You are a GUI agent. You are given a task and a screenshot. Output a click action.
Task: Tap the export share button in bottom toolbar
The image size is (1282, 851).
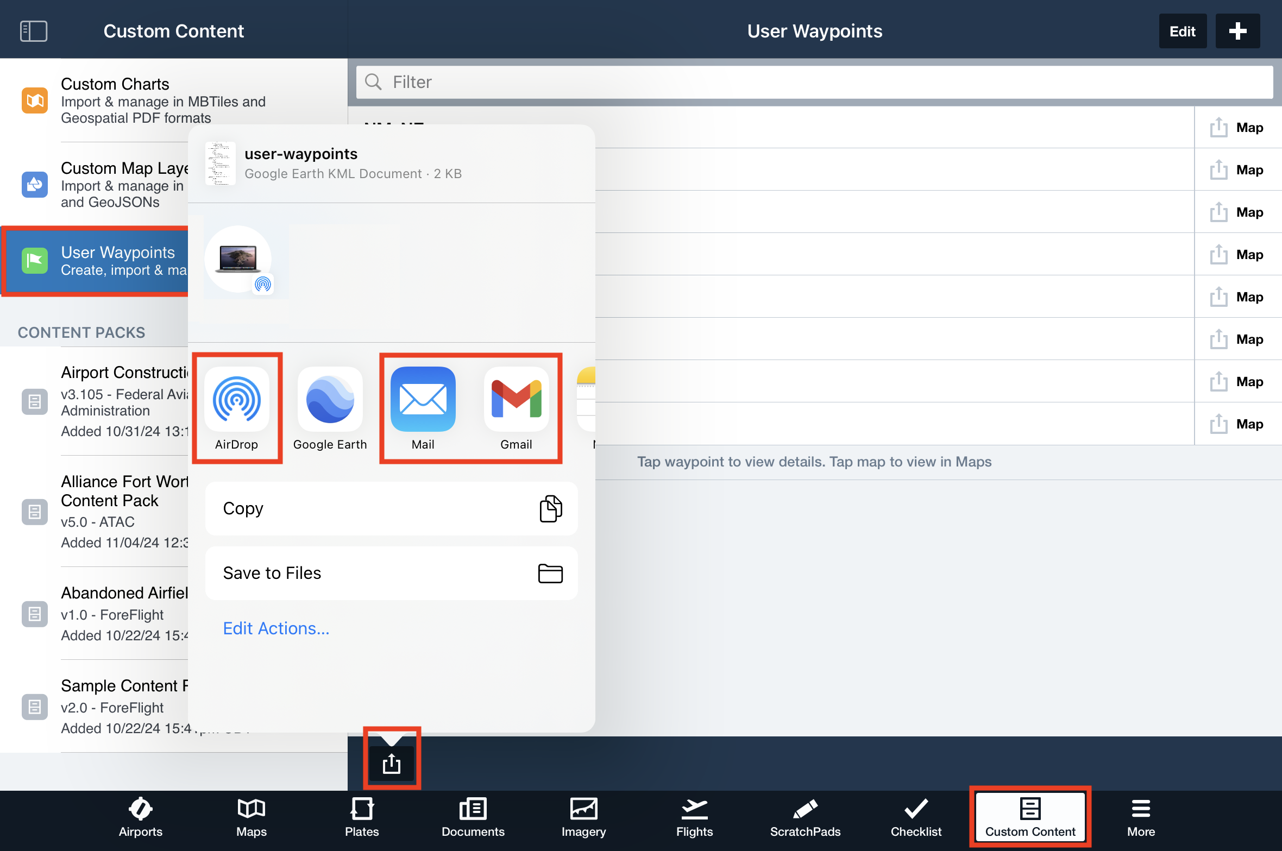click(392, 764)
